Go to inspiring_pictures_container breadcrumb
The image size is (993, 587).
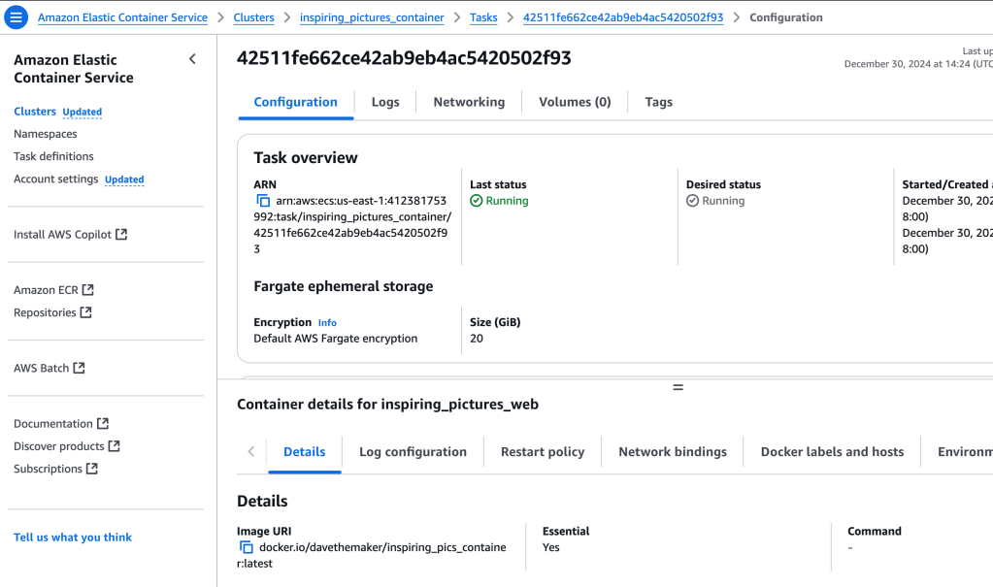372,17
